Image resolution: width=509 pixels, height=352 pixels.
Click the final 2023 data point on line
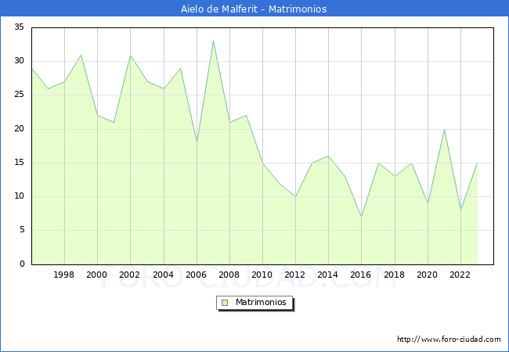(477, 163)
